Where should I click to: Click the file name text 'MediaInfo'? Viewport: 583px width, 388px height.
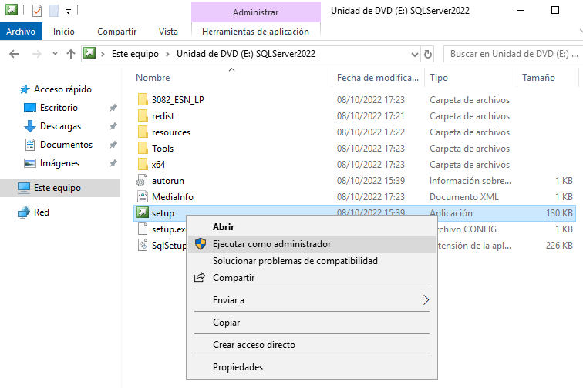(x=173, y=197)
